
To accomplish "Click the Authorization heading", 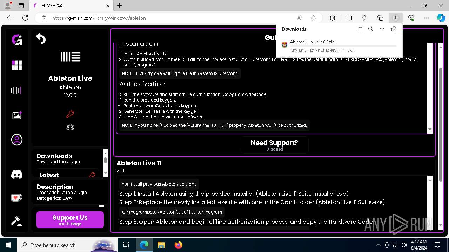I will [x=142, y=84].
